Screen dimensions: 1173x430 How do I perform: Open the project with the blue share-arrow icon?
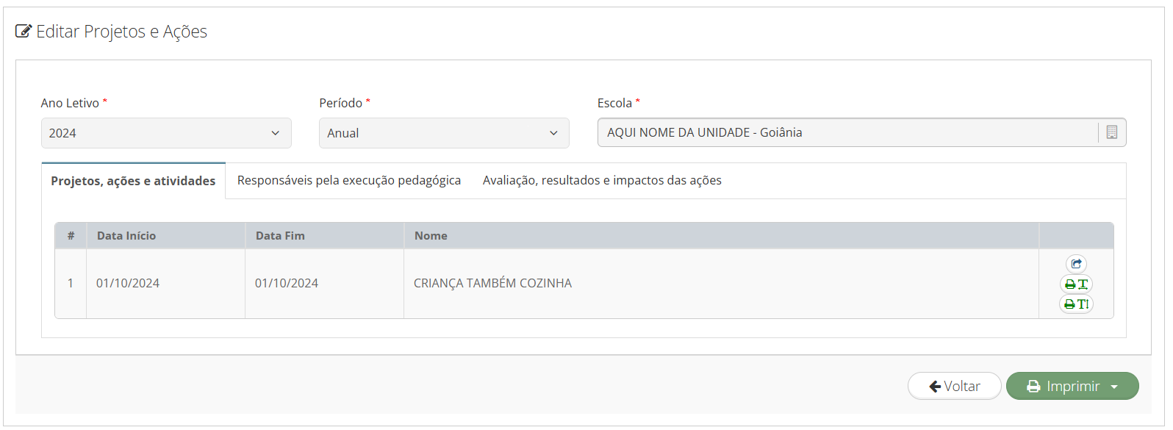pyautogui.click(x=1076, y=264)
